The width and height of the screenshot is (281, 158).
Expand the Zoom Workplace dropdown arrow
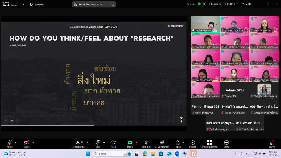coord(23,4)
